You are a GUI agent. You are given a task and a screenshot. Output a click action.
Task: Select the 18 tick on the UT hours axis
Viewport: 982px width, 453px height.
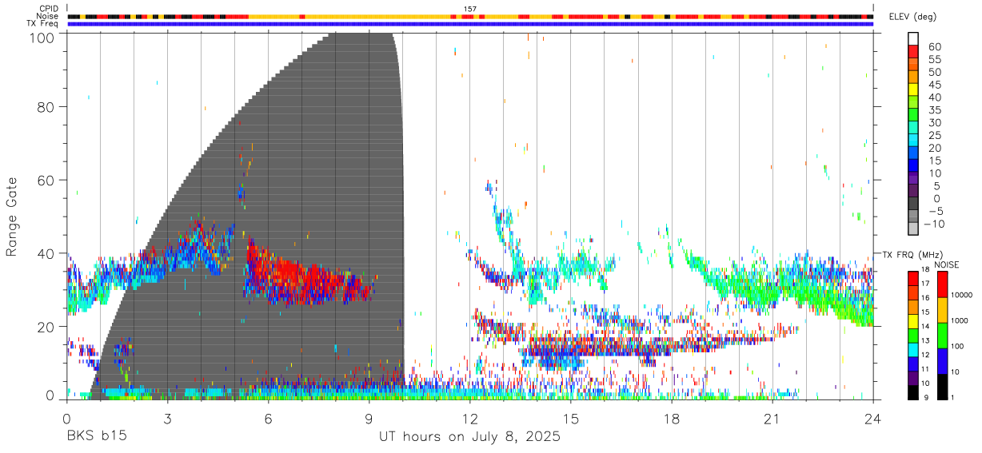click(672, 419)
